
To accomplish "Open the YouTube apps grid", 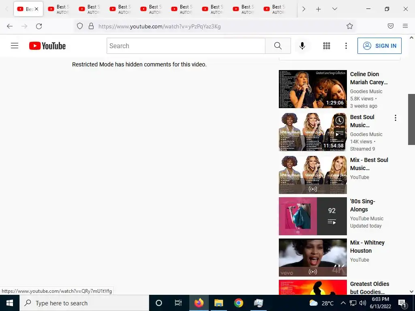I will click(x=327, y=46).
